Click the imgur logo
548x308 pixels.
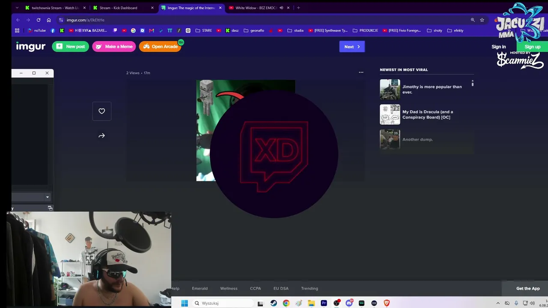coord(31,47)
